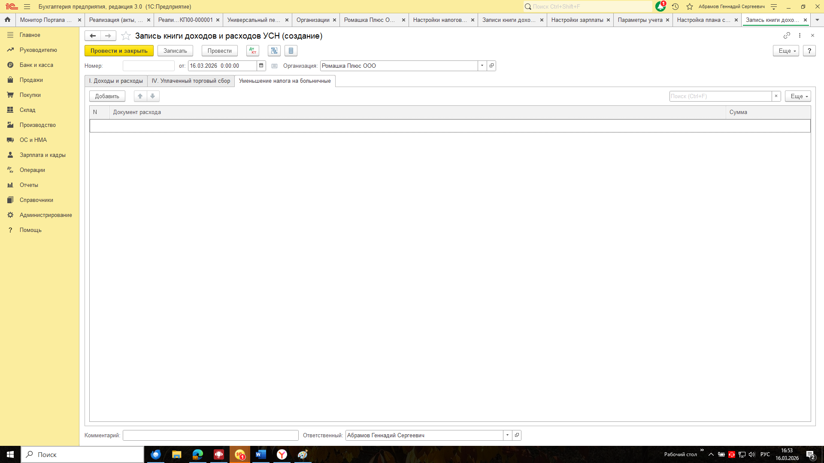Viewport: 824px width, 463px height.
Task: Open history clock icon in title bar
Action: 675,6
